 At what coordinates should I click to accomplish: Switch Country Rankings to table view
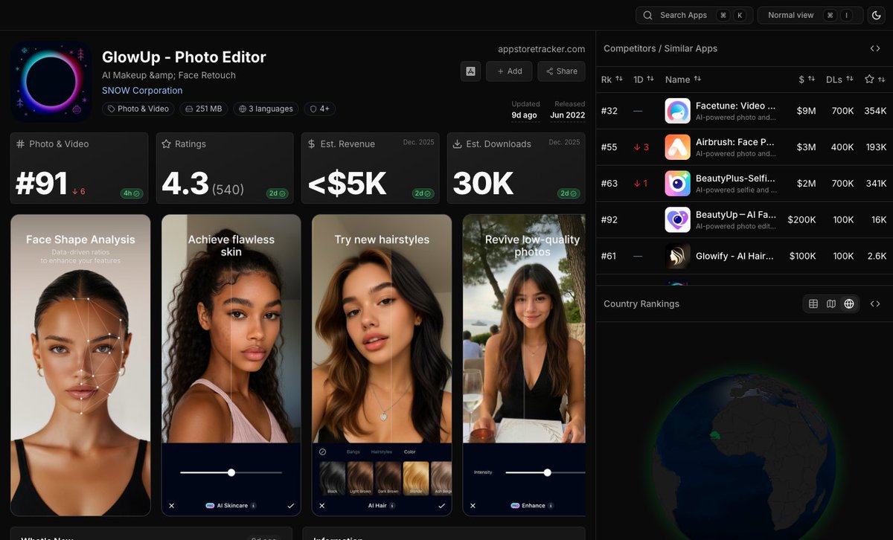tap(813, 303)
